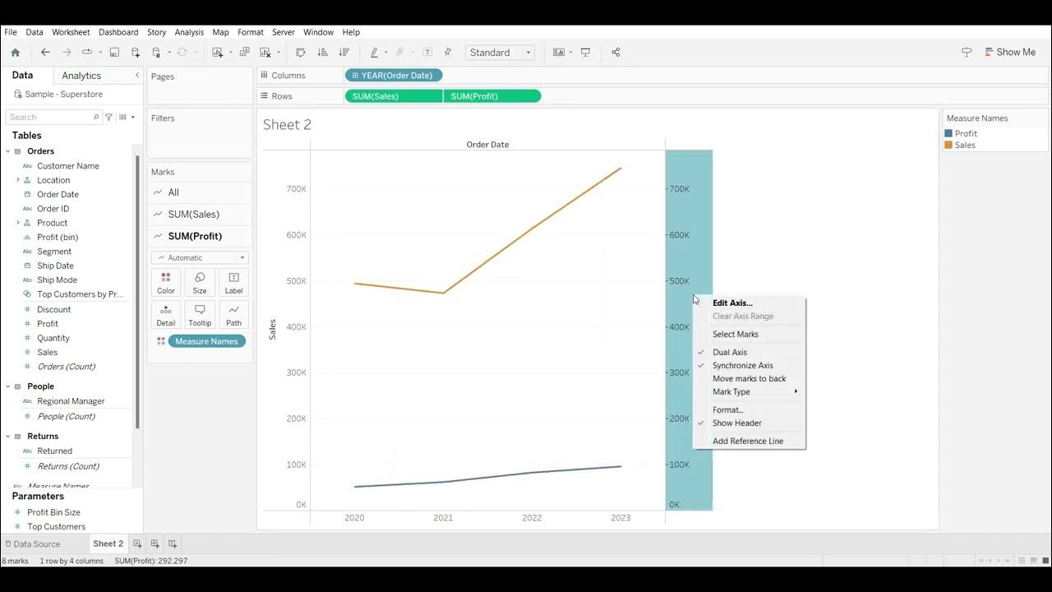1052x592 pixels.
Task: Switch to the Analytics tab
Action: pyautogui.click(x=81, y=76)
